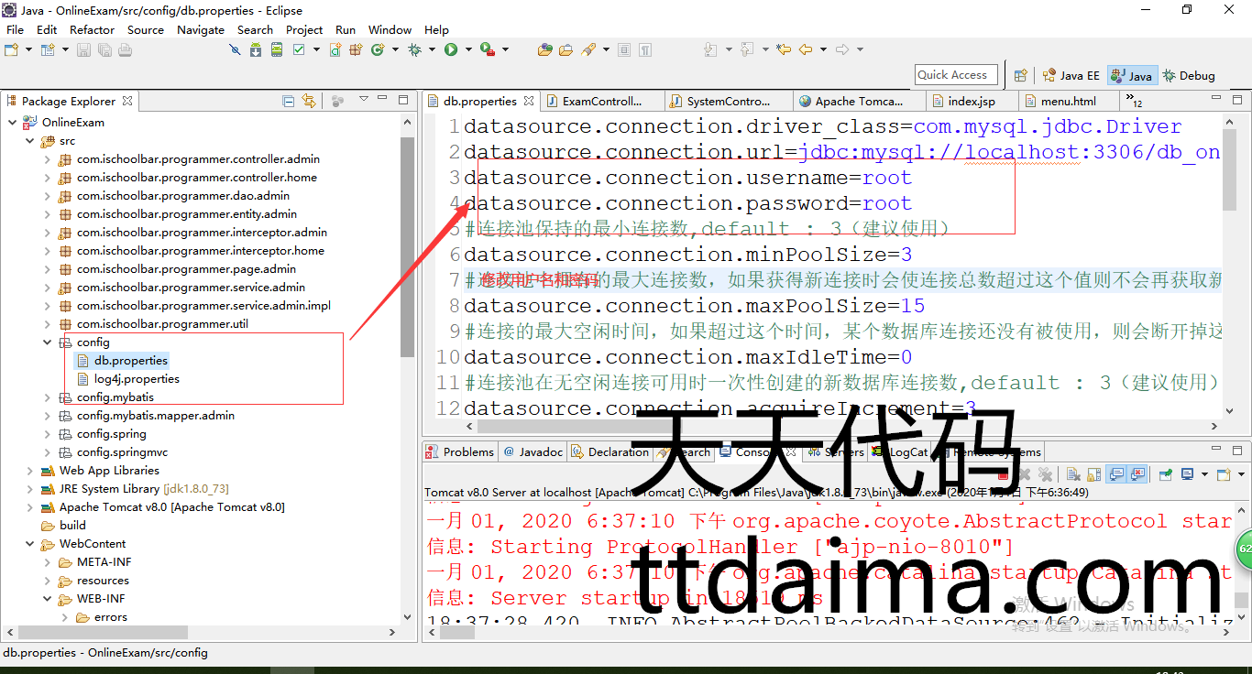Expand the config.mybatis package

pyautogui.click(x=48, y=397)
